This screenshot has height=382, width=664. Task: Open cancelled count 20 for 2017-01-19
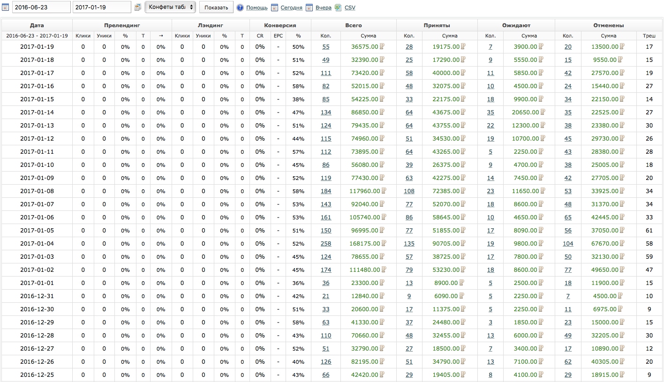click(x=568, y=47)
